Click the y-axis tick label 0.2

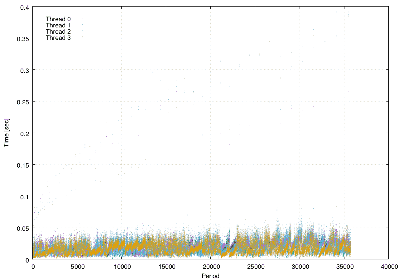pyautogui.click(x=25, y=133)
